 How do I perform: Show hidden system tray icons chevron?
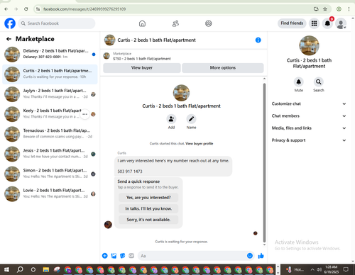click(x=312, y=269)
